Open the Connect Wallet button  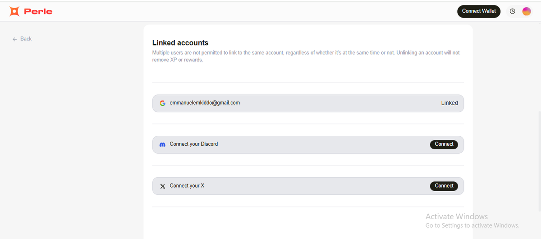(479, 11)
